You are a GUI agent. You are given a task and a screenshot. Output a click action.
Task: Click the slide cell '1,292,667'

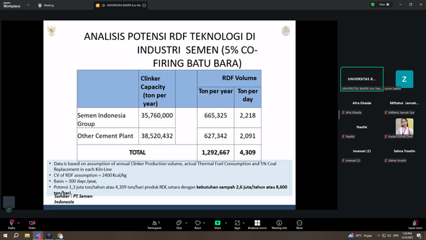216,153
